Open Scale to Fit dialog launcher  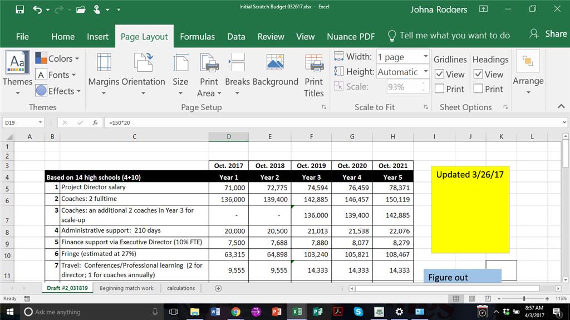[426, 107]
